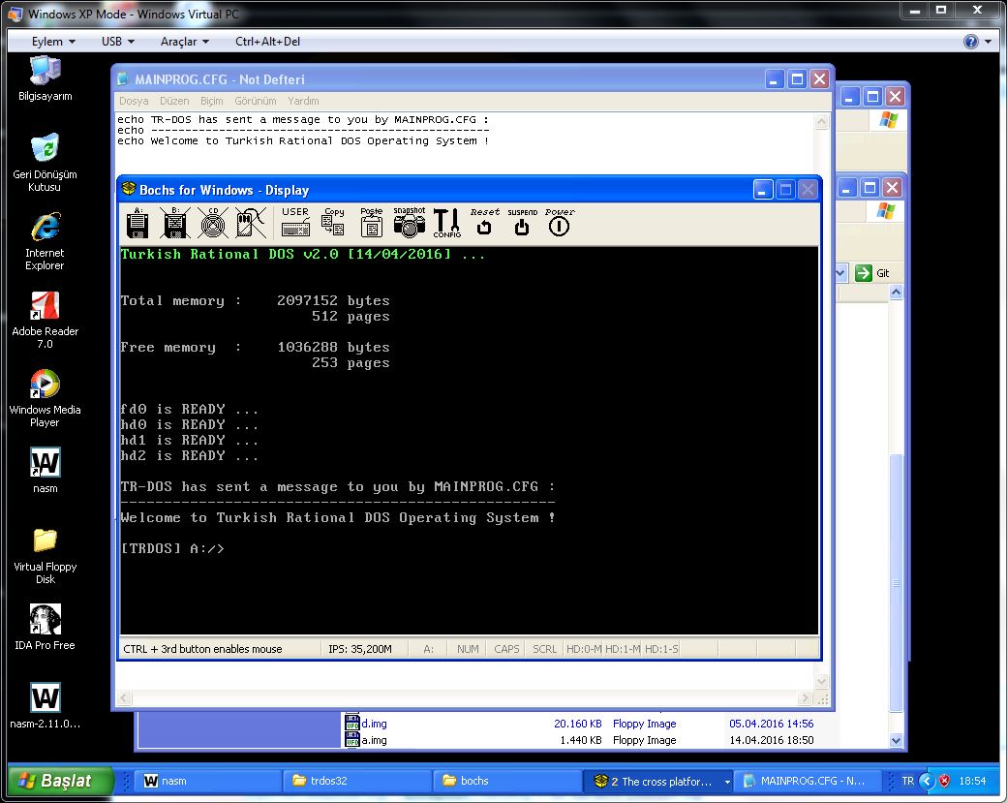Click the Power icon in Bochs
1007x803 pixels.
560,223
